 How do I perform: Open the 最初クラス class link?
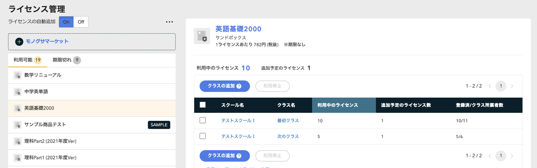click(288, 121)
